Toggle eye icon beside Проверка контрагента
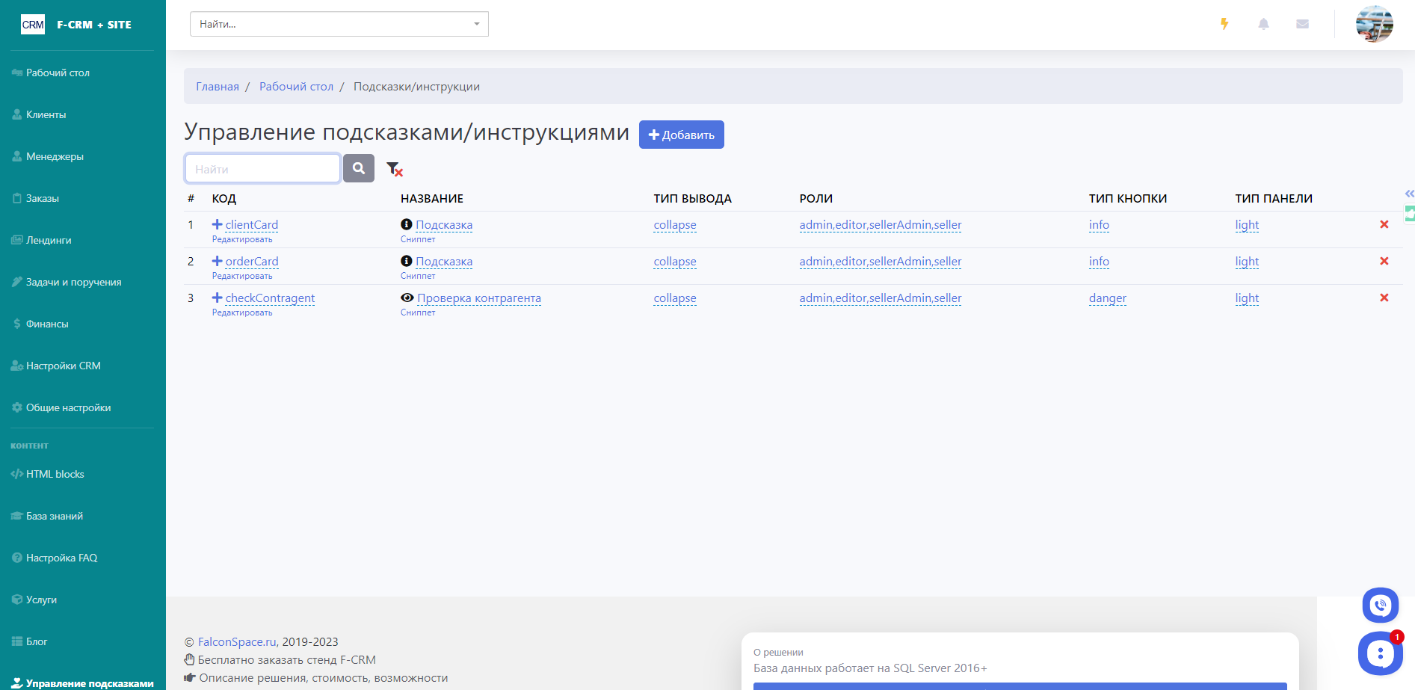1415x690 pixels. coord(407,298)
